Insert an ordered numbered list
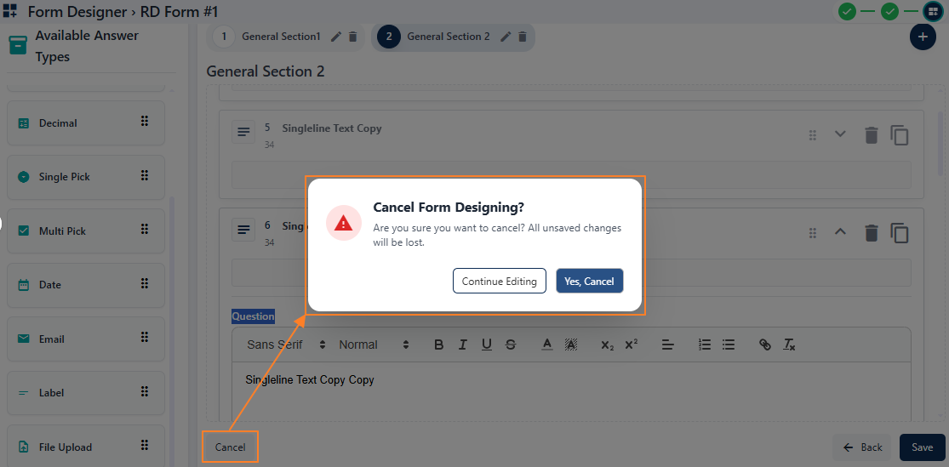 coord(705,345)
